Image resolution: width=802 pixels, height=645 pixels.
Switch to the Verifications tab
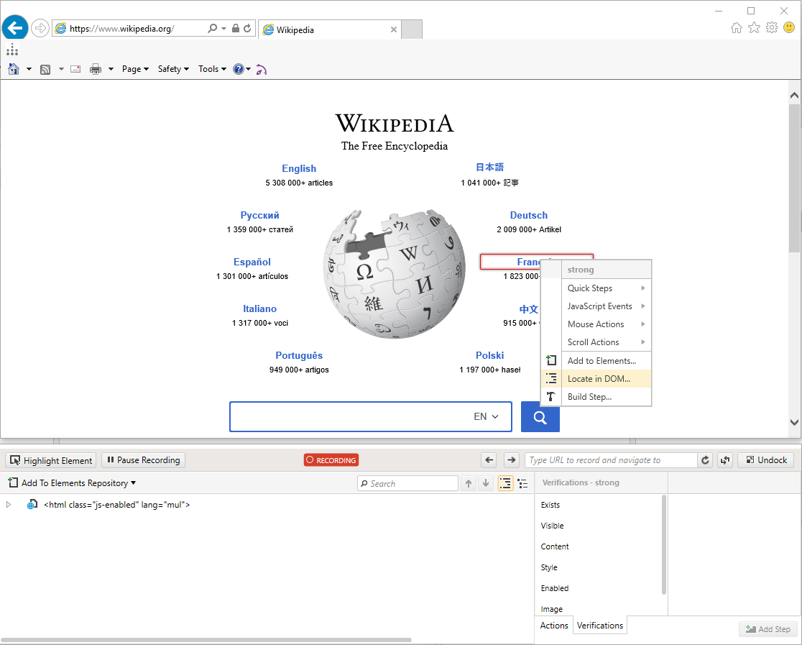(x=600, y=626)
